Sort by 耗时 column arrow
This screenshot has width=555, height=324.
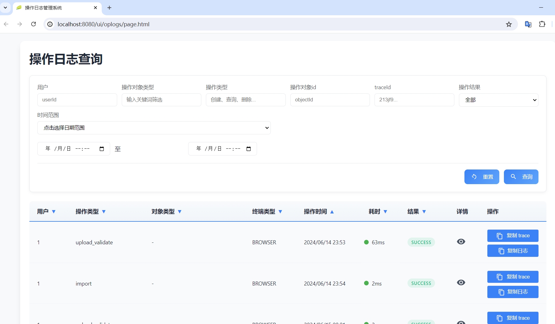pos(385,212)
